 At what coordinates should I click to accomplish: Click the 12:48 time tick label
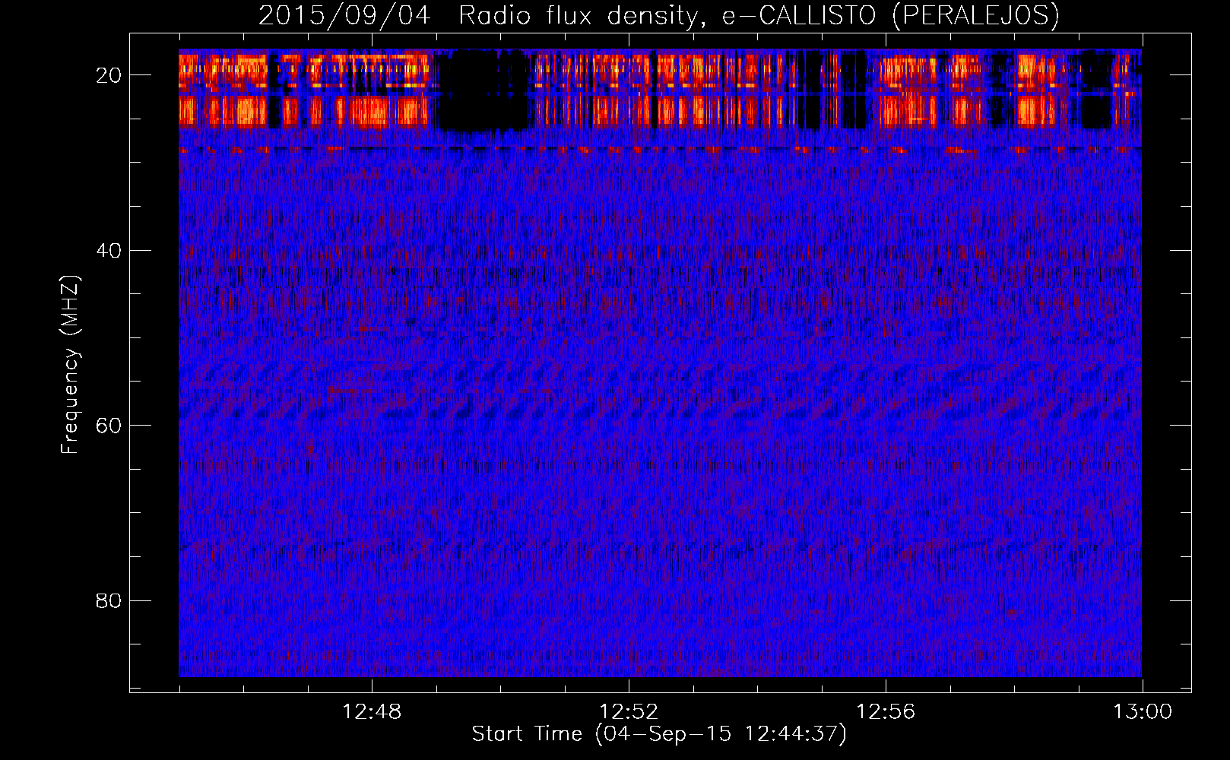point(372,712)
